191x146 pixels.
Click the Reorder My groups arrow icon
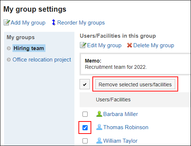click(x=54, y=22)
